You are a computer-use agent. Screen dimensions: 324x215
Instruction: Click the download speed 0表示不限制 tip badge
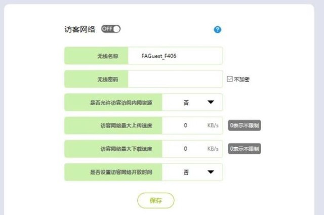click(x=245, y=149)
